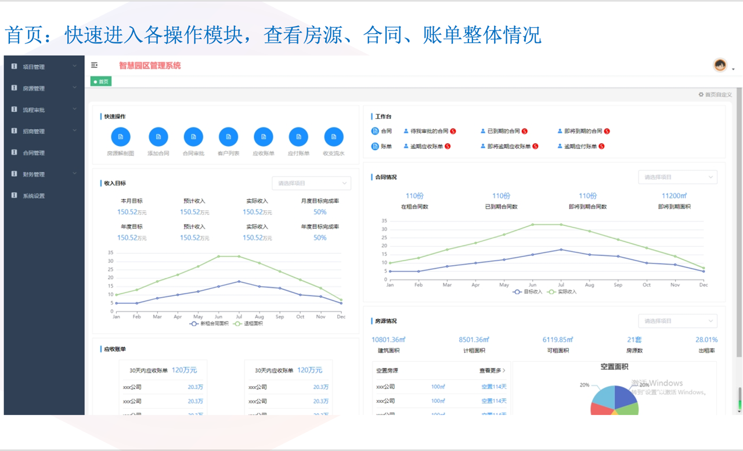Click the 即将逾期应收账单 link

click(509, 147)
